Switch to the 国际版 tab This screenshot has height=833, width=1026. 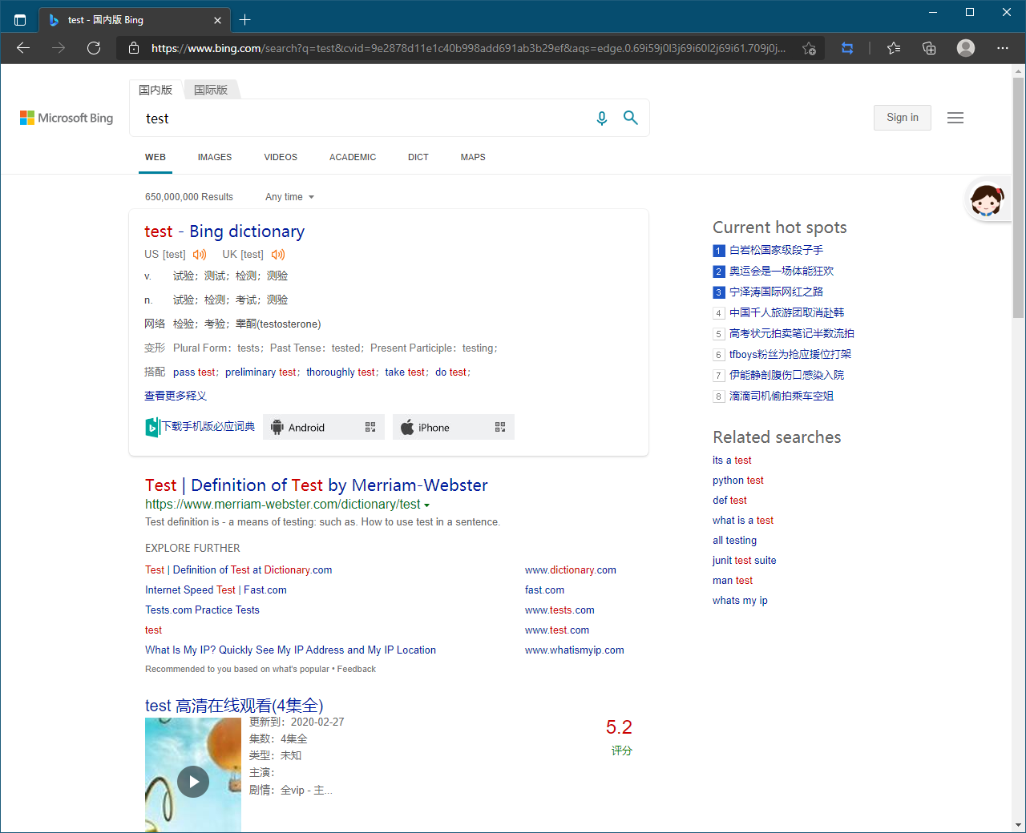coord(210,89)
